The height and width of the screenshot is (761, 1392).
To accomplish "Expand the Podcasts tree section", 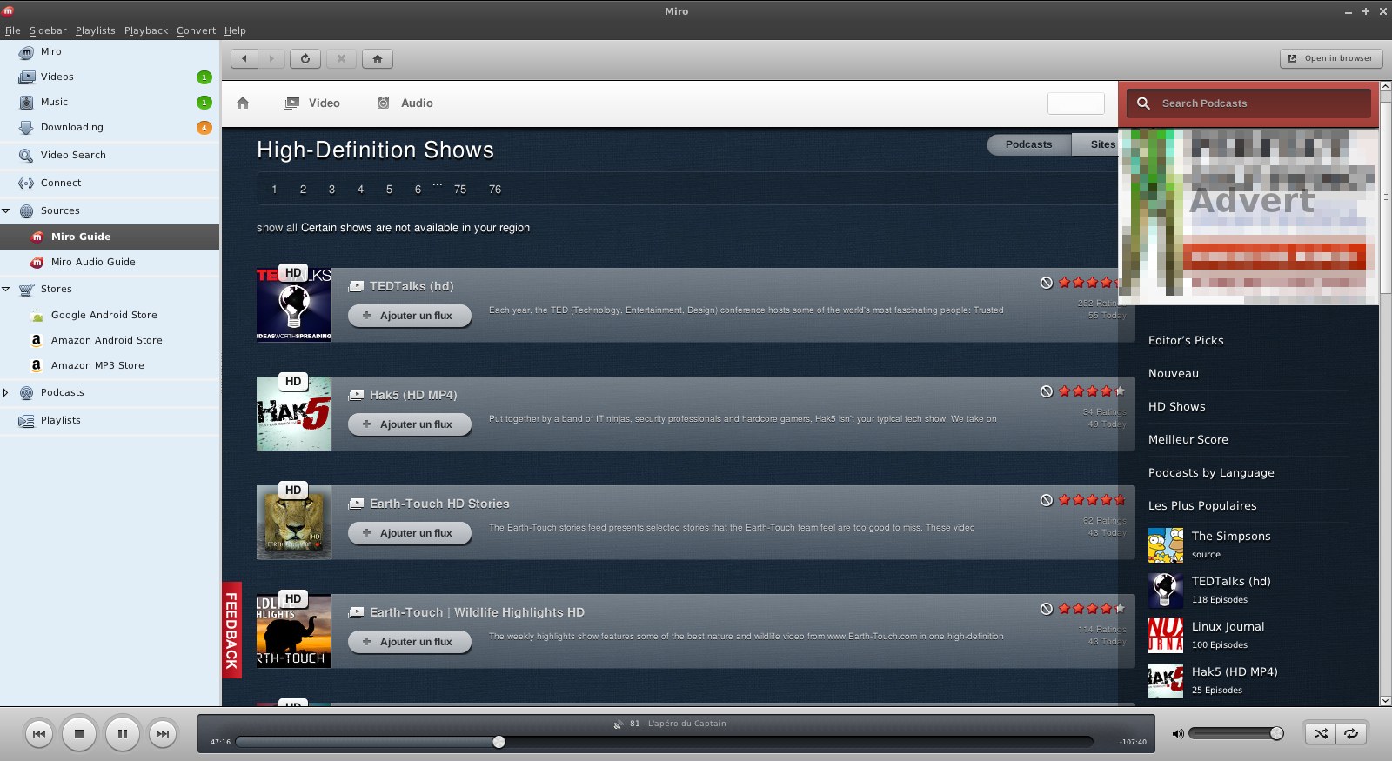I will coord(6,392).
